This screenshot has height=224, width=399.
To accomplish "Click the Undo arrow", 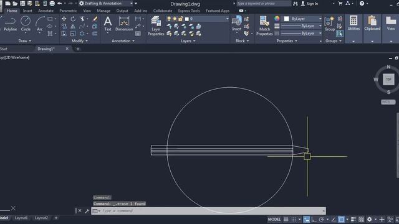I will click(x=60, y=4).
